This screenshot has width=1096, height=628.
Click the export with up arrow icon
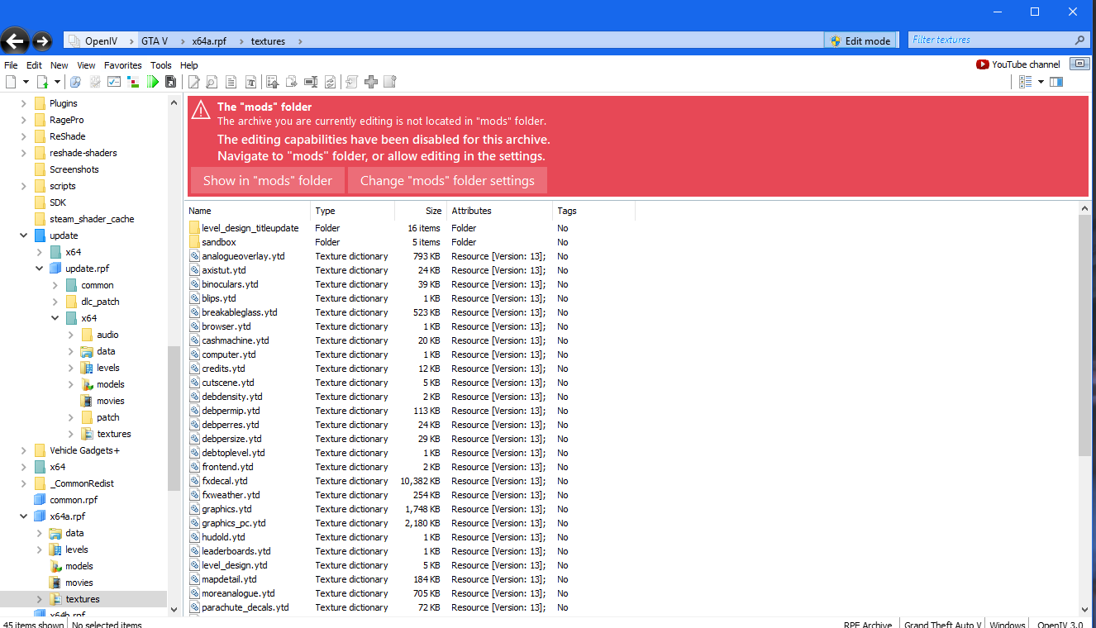click(x=273, y=82)
